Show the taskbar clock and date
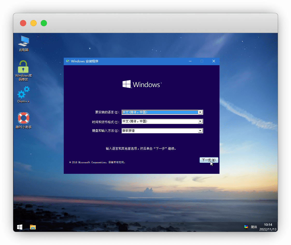291x245 pixels. tap(268, 227)
